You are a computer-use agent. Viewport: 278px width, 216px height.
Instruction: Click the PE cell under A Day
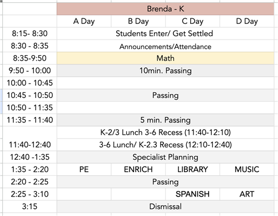pyautogui.click(x=84, y=169)
